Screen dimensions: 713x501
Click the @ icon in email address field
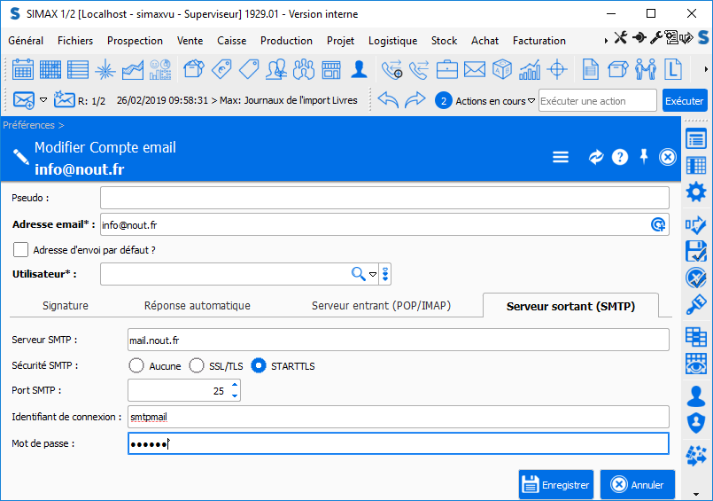(x=658, y=225)
